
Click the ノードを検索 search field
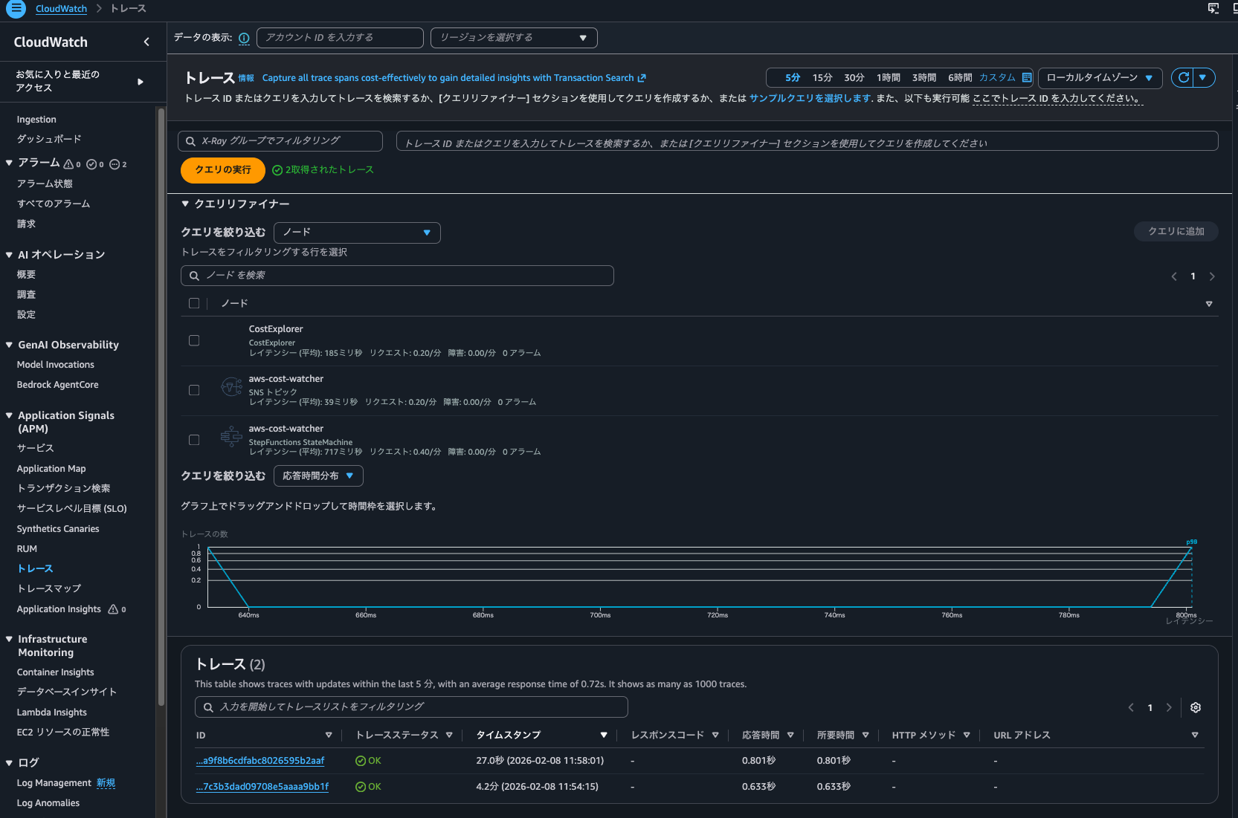[x=397, y=276]
